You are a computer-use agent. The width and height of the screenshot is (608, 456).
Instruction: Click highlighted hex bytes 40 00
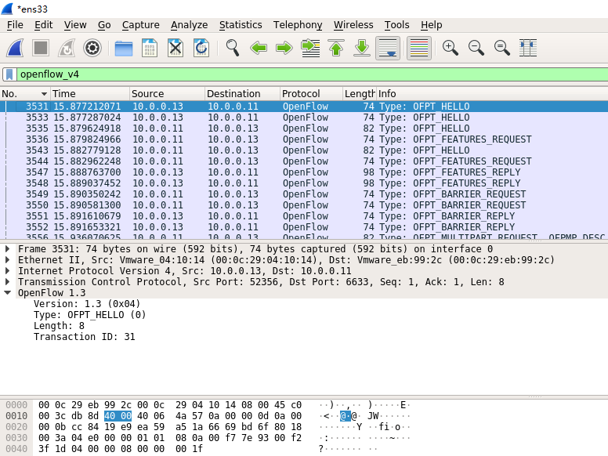point(118,416)
